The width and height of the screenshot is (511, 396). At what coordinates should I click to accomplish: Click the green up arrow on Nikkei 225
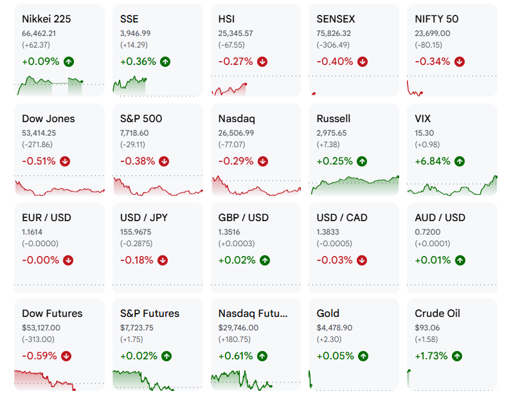(x=69, y=62)
